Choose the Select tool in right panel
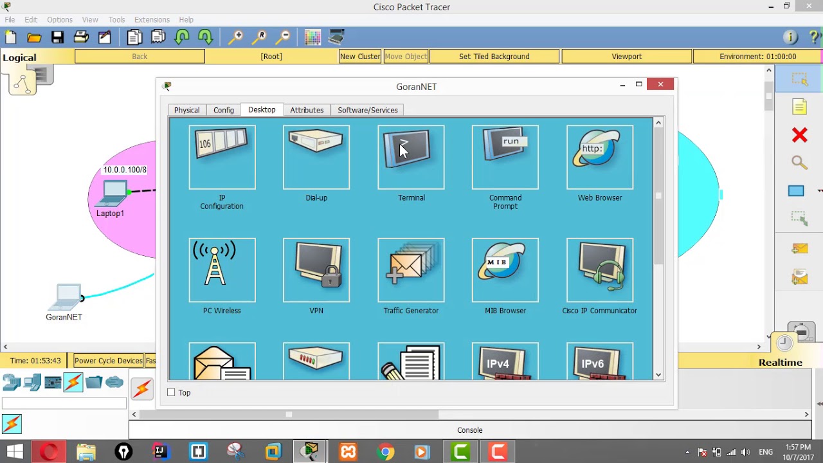Viewport: 823px width, 463px height. (799, 79)
